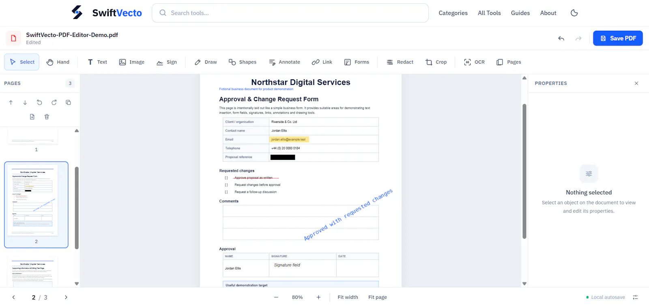
Task: Save the PDF
Action: 618,38
